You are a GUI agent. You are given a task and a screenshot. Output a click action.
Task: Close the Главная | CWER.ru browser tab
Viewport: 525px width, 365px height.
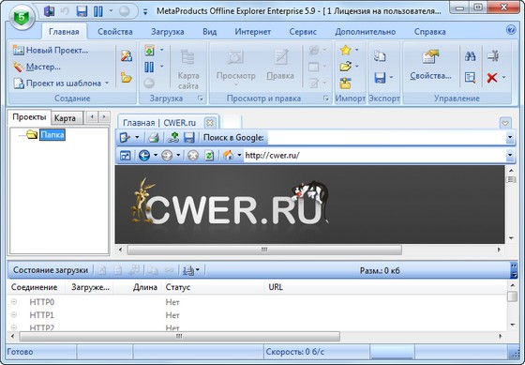click(210, 123)
